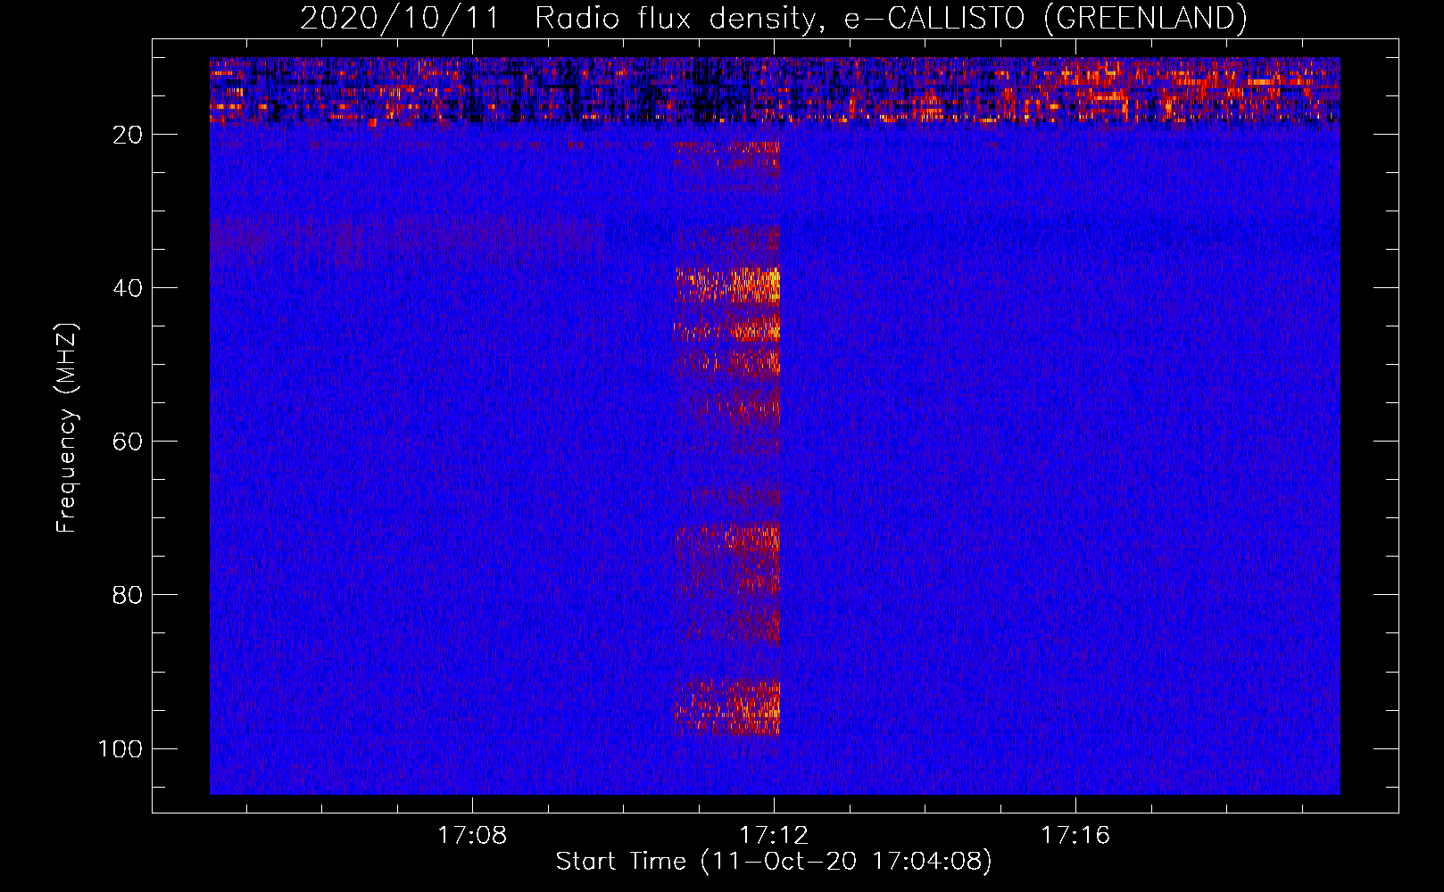
Task: Click the 17:12 time tick label
Action: [x=774, y=835]
